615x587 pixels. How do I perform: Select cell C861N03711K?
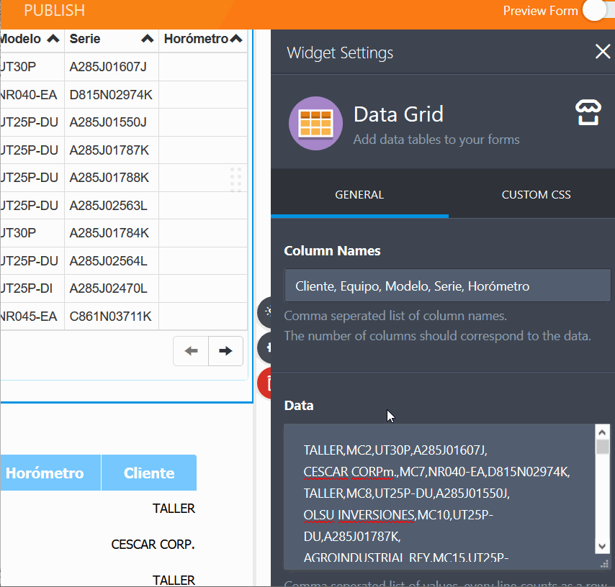pos(112,317)
